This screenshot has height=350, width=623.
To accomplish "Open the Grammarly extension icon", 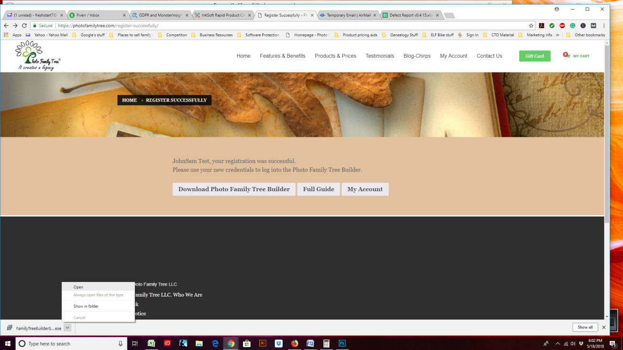I will [572, 26].
